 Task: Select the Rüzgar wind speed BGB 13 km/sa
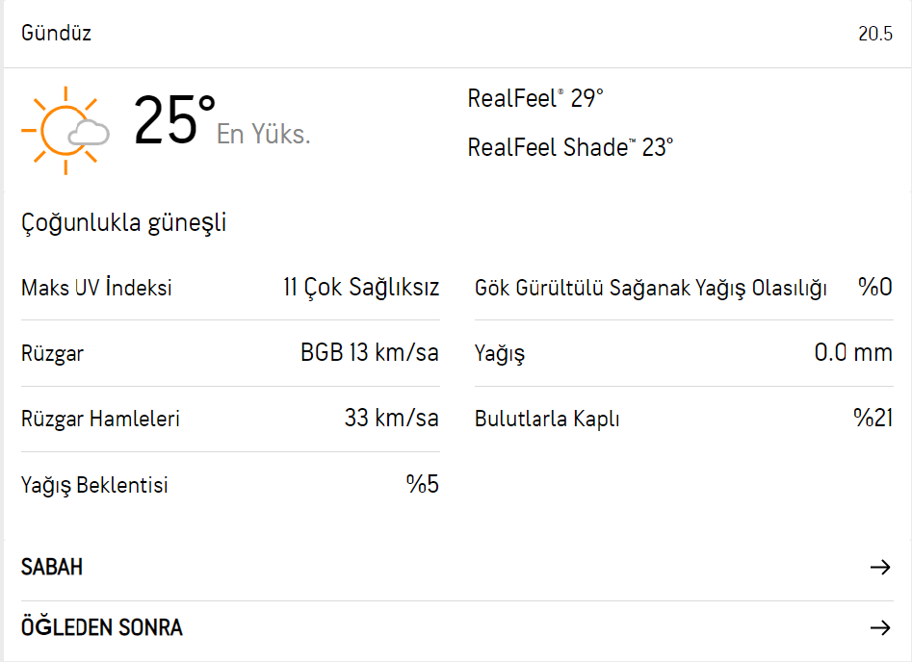pyautogui.click(x=374, y=352)
